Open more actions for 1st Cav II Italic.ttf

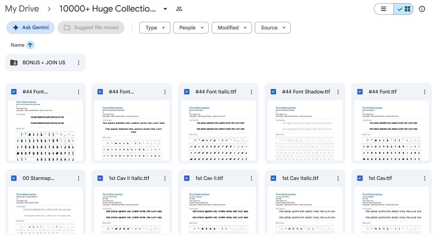click(x=165, y=178)
